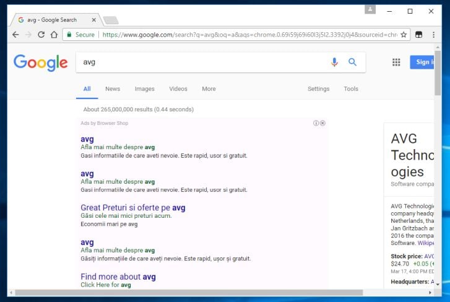Close the avg - Google Search tab
The image size is (450, 302).
94,20
